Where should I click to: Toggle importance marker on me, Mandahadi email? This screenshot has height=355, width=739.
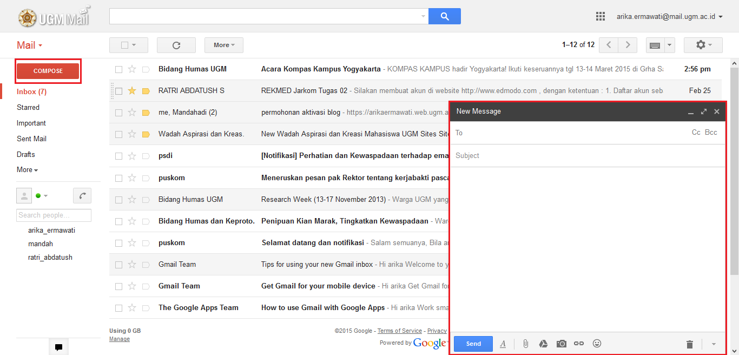(146, 113)
